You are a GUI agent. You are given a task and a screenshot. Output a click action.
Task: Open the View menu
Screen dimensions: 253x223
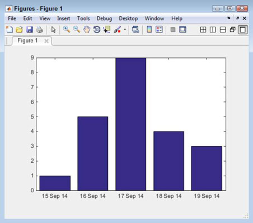coord(45,18)
